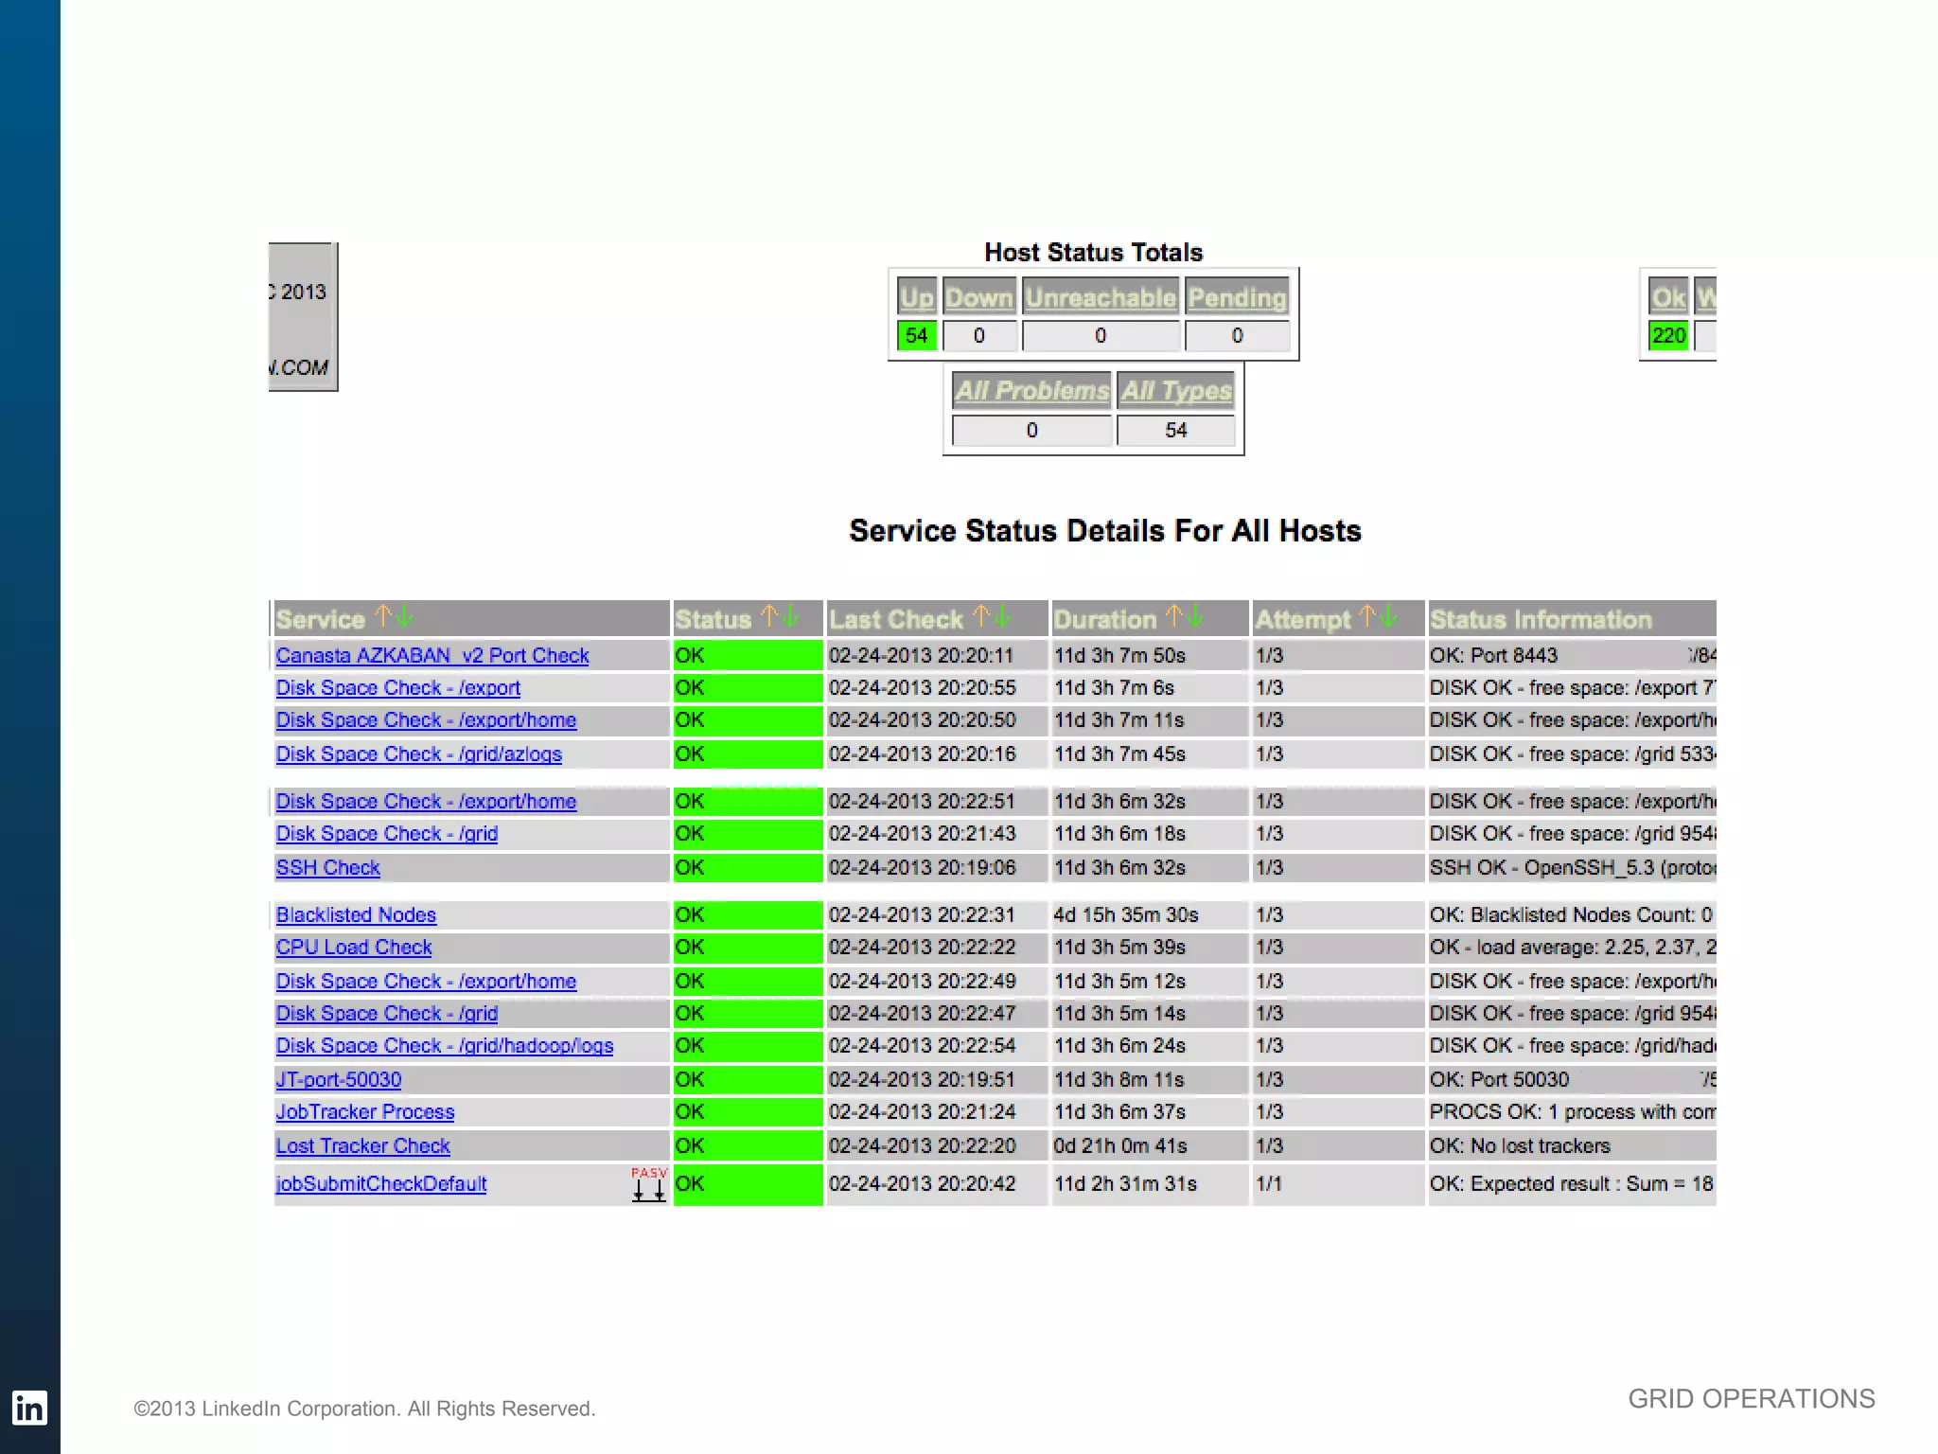1938x1454 pixels.
Task: Click the green 54 hosts up count
Action: (916, 335)
